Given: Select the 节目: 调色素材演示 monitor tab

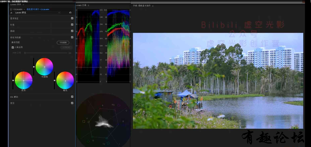Looking at the screenshot, I should coord(142,6).
